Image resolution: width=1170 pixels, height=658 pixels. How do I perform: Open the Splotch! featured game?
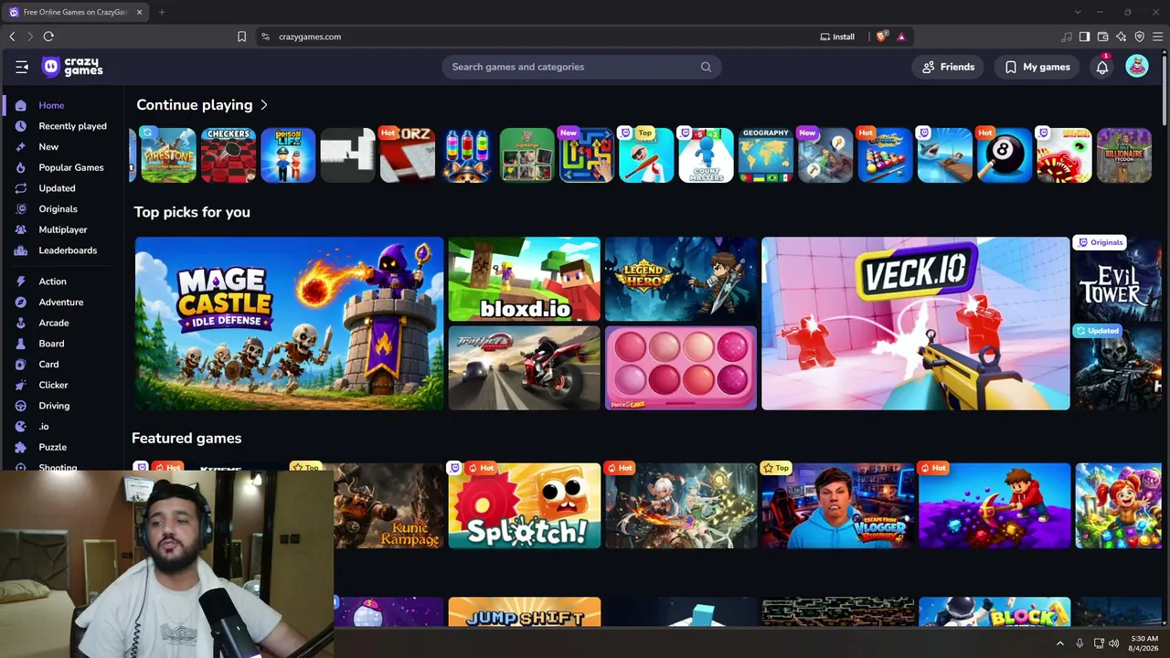524,506
